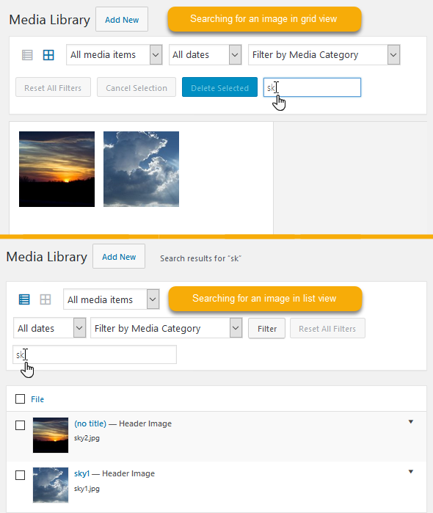Click the sky1.jpg filename text
Screen dimensions: 433x513
point(87,489)
